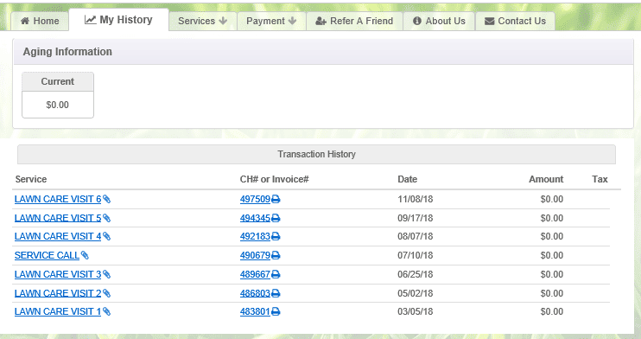Click the Aging Information panel header
The height and width of the screenshot is (339, 641).
point(323,52)
